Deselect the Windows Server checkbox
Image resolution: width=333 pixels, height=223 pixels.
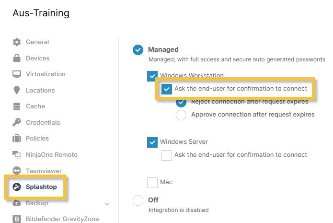coord(152,142)
